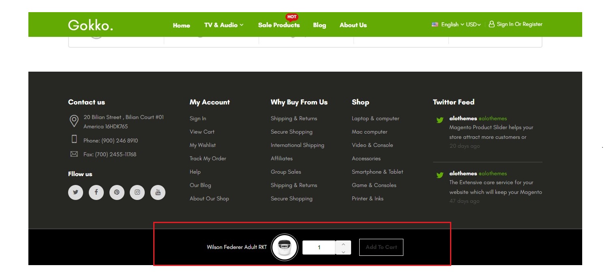The image size is (613, 272).
Task: Click the quantity input field
Action: [x=319, y=248]
